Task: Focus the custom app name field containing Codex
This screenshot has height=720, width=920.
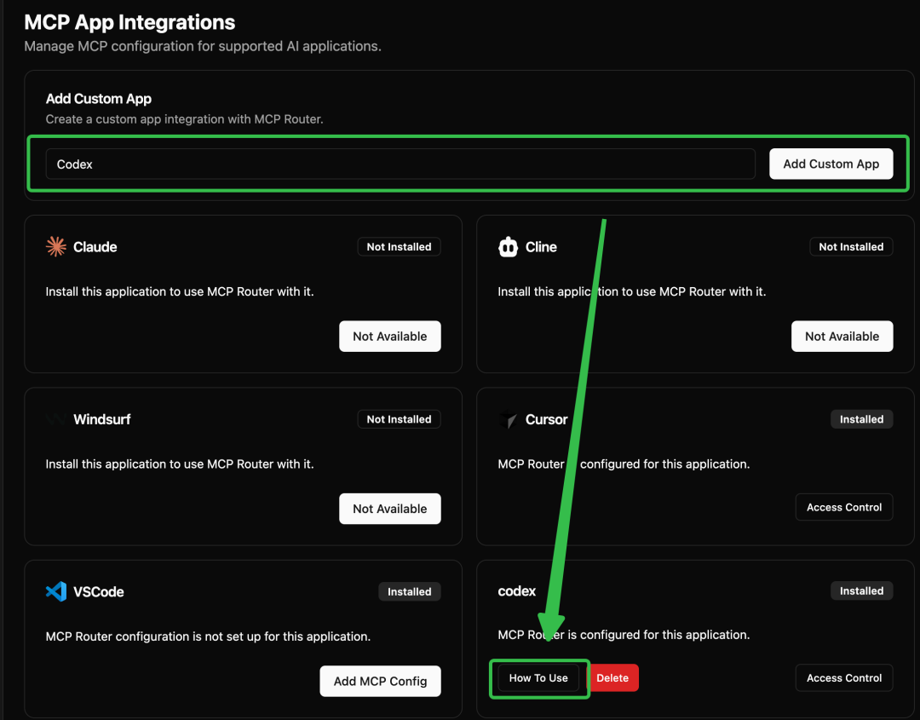Action: tap(400, 164)
